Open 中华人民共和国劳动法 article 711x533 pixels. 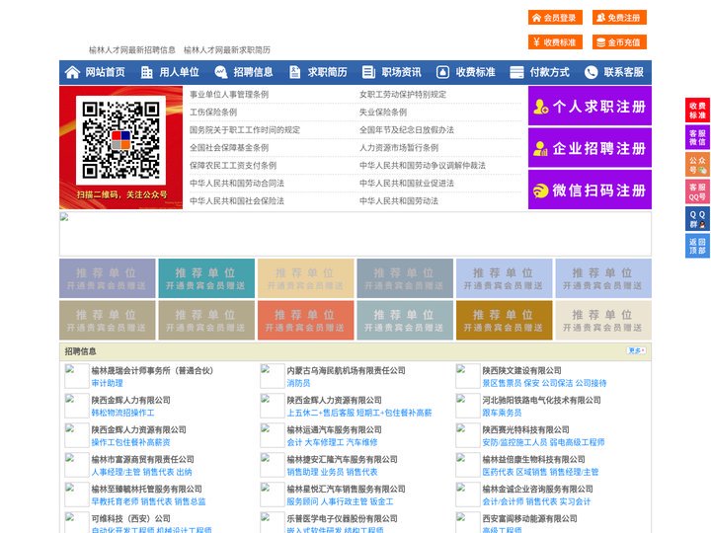pos(399,200)
